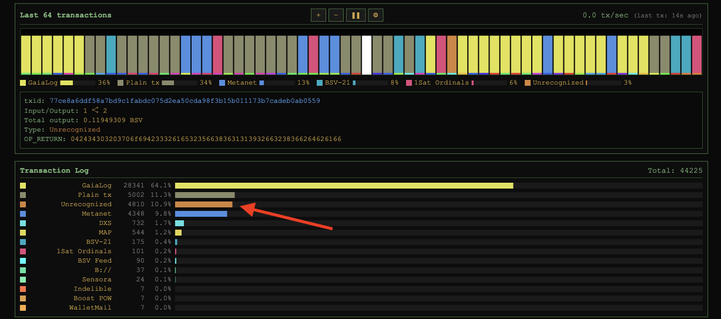Select the orange Unrecognized block in the transaction strip
Viewport: 721px width, 319px height.
point(452,55)
